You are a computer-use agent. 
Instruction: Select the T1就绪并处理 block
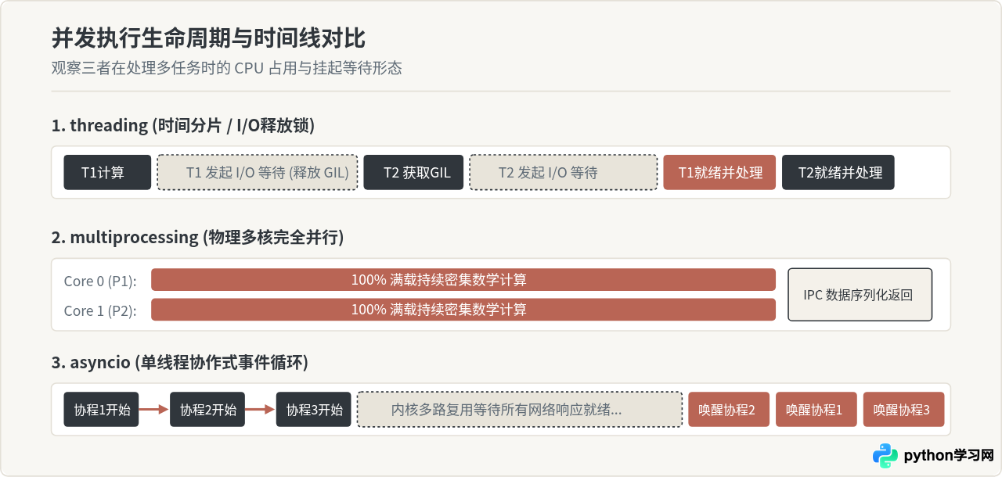[719, 172]
